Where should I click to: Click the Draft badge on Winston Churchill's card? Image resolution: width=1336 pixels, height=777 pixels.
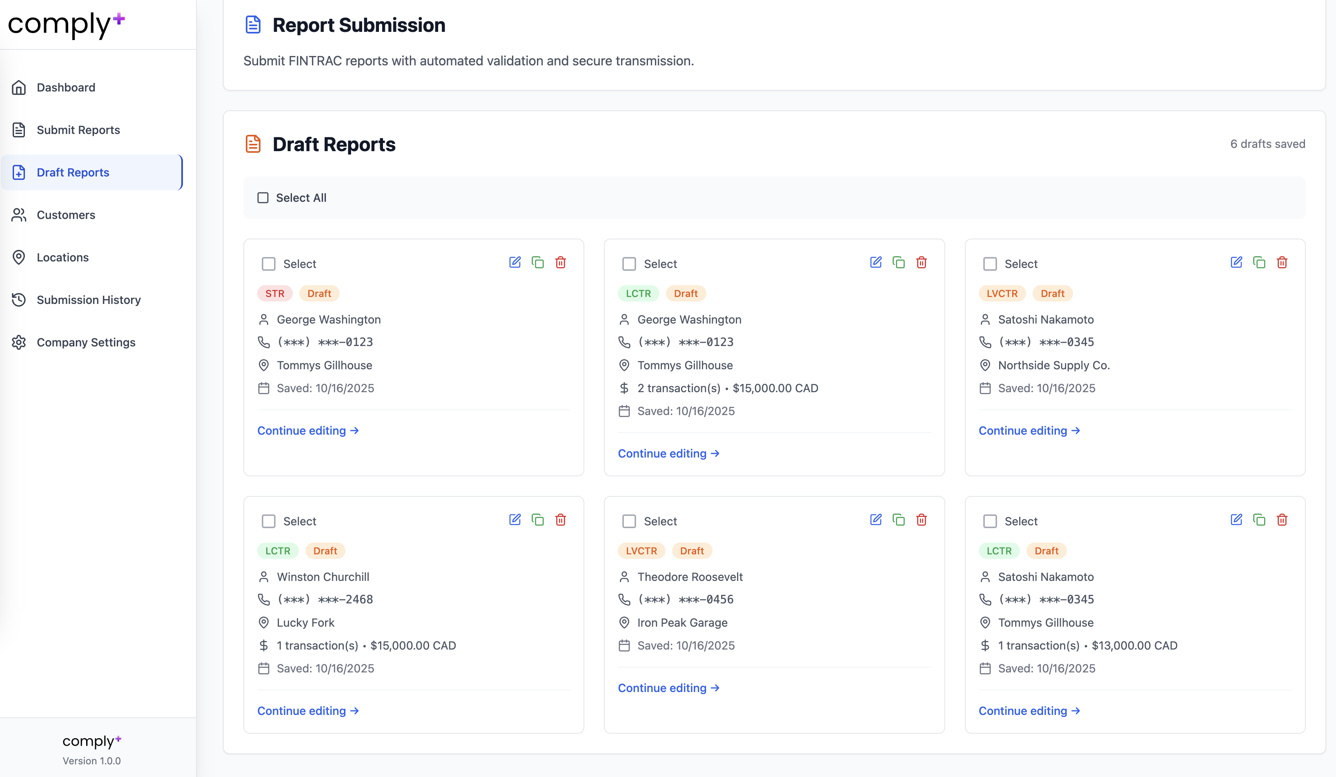325,551
